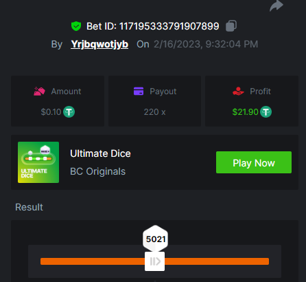Viewport: 306px width, 282px height.
Task: Click the purple Payout card icon
Action: click(x=139, y=91)
